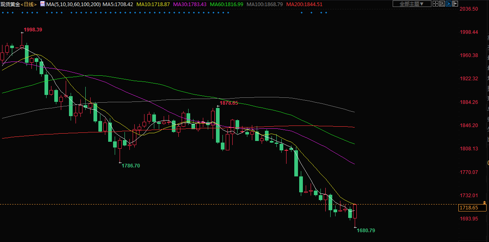Click the 1680.79 low price marker
The image size is (489, 242).
coord(366,231)
